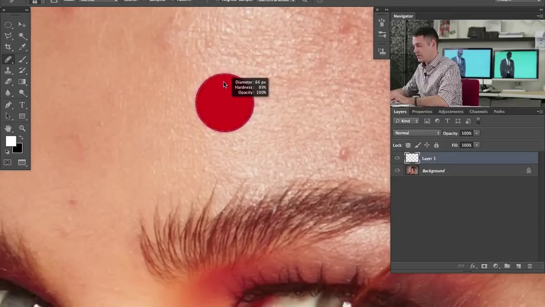Create a new layer group

click(x=507, y=266)
